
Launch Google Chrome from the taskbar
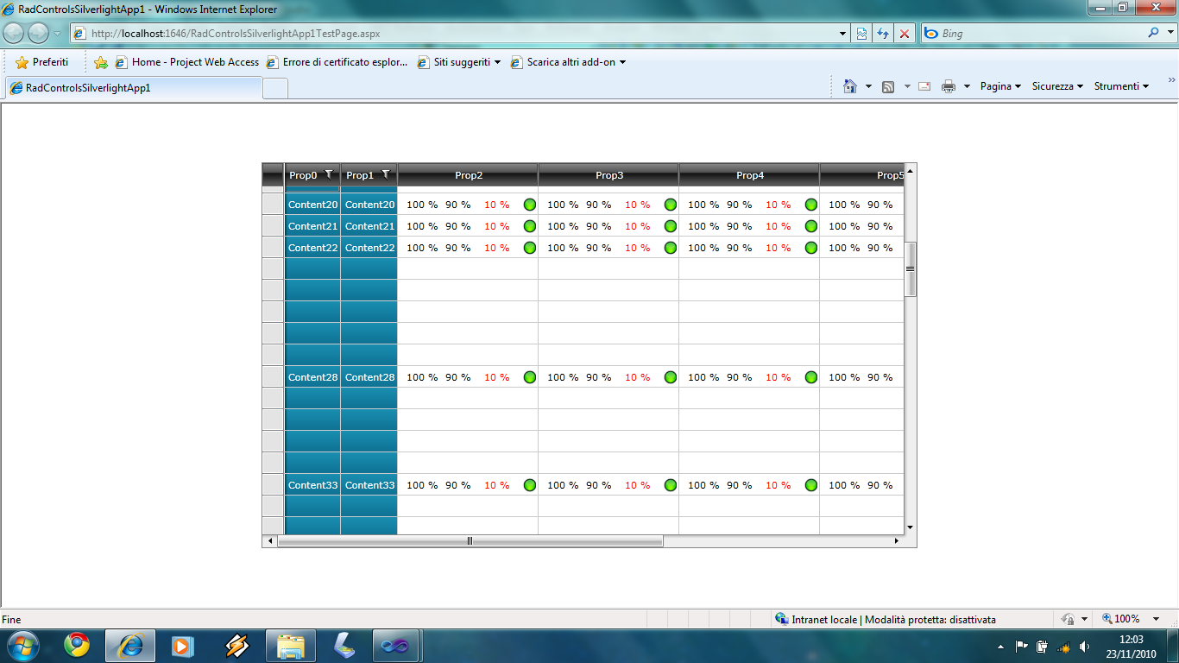[x=76, y=645]
